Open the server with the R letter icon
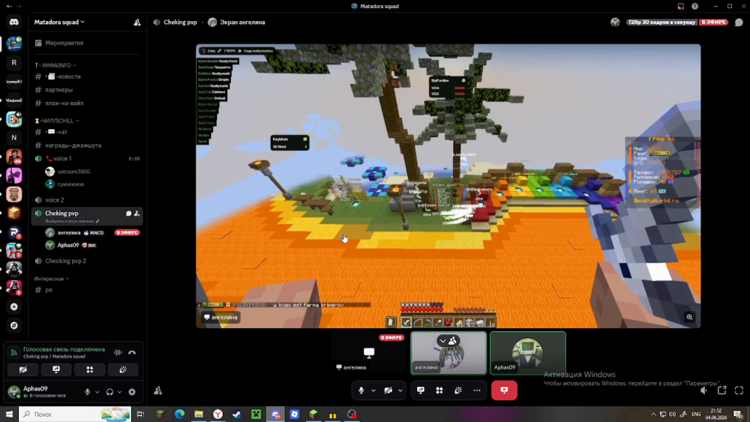The width and height of the screenshot is (750, 422). click(13, 63)
